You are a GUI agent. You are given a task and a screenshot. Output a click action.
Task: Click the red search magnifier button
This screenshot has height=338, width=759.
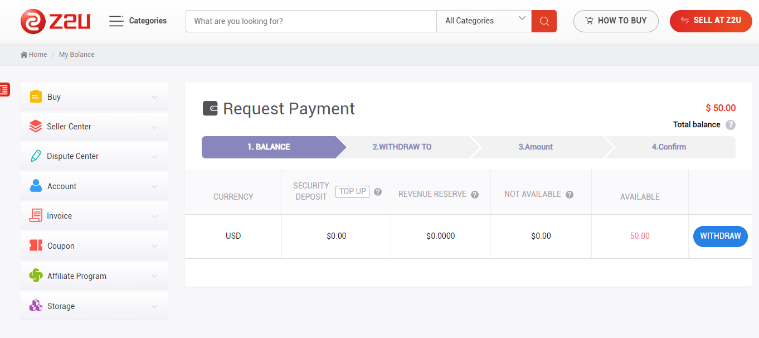click(544, 21)
